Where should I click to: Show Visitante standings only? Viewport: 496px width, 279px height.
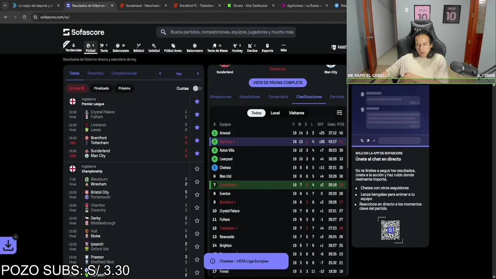click(x=296, y=113)
